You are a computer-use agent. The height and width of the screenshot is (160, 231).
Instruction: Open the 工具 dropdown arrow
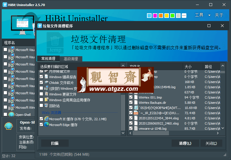[209, 15]
